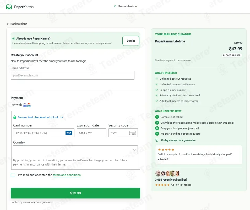Open the Country dropdown
Image resolution: width=250 pixels, height=210 pixels.
pos(75,150)
